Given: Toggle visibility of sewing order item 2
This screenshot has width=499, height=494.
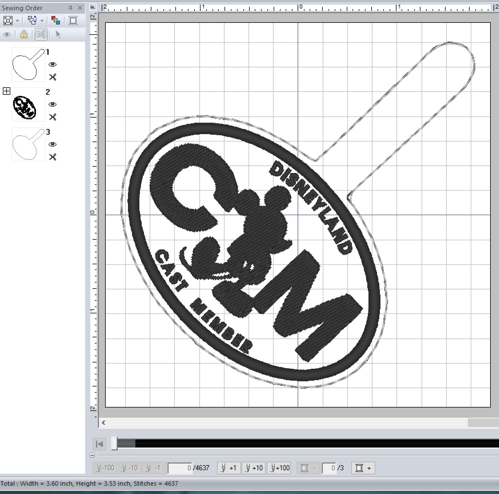Looking at the screenshot, I should (x=53, y=104).
